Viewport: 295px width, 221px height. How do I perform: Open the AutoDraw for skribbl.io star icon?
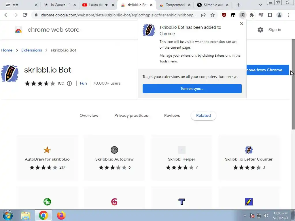point(47,150)
